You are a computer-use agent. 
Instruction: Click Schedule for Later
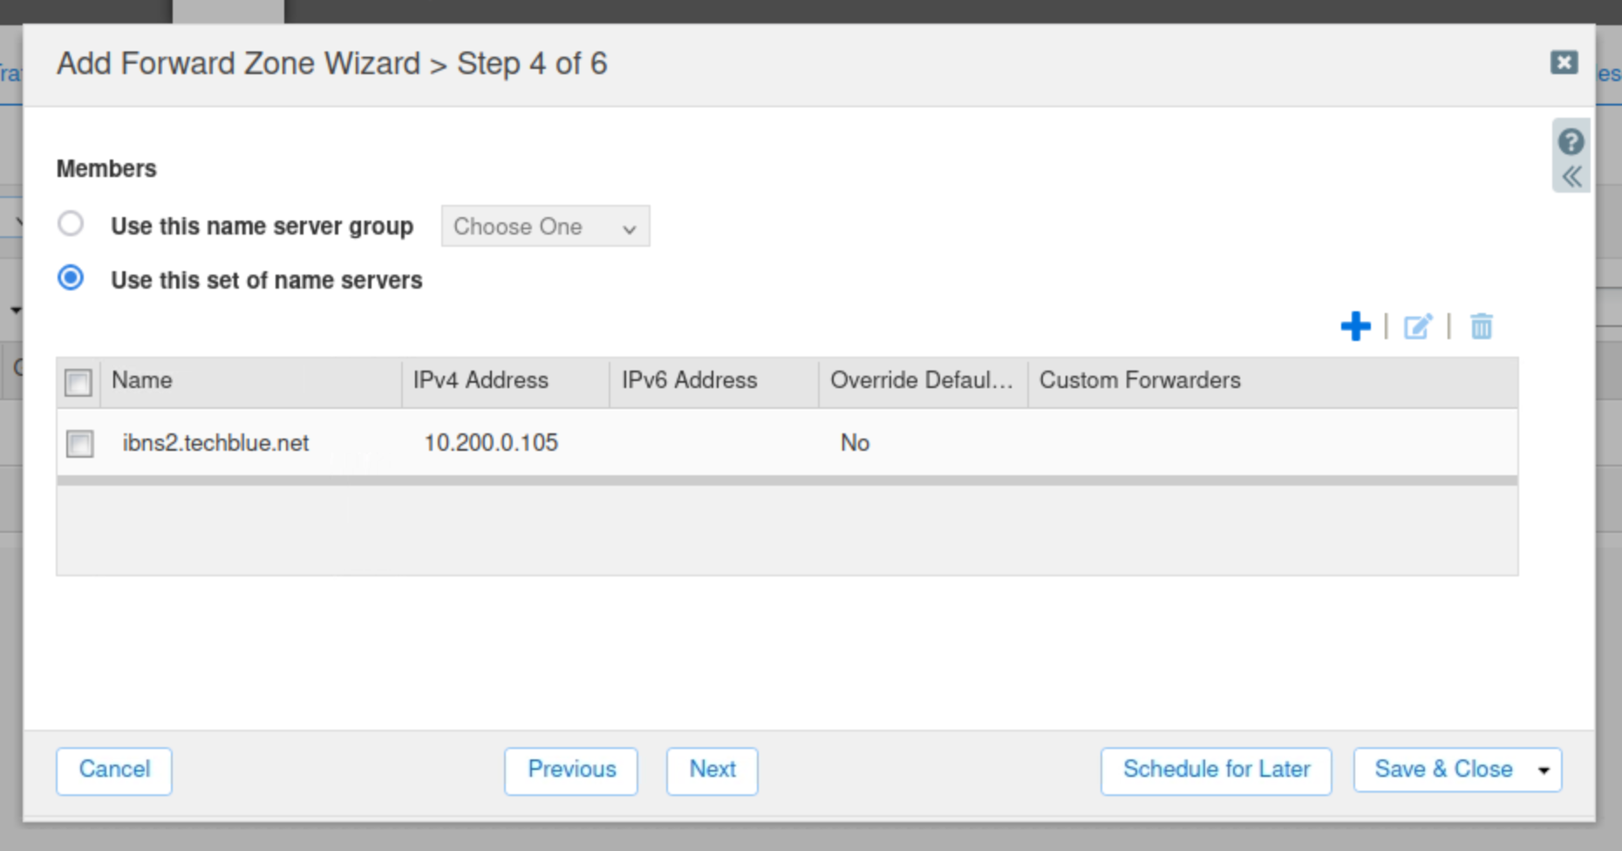click(x=1216, y=770)
